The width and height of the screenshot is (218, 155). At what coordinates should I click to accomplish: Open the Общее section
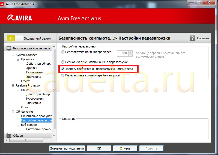(28, 135)
